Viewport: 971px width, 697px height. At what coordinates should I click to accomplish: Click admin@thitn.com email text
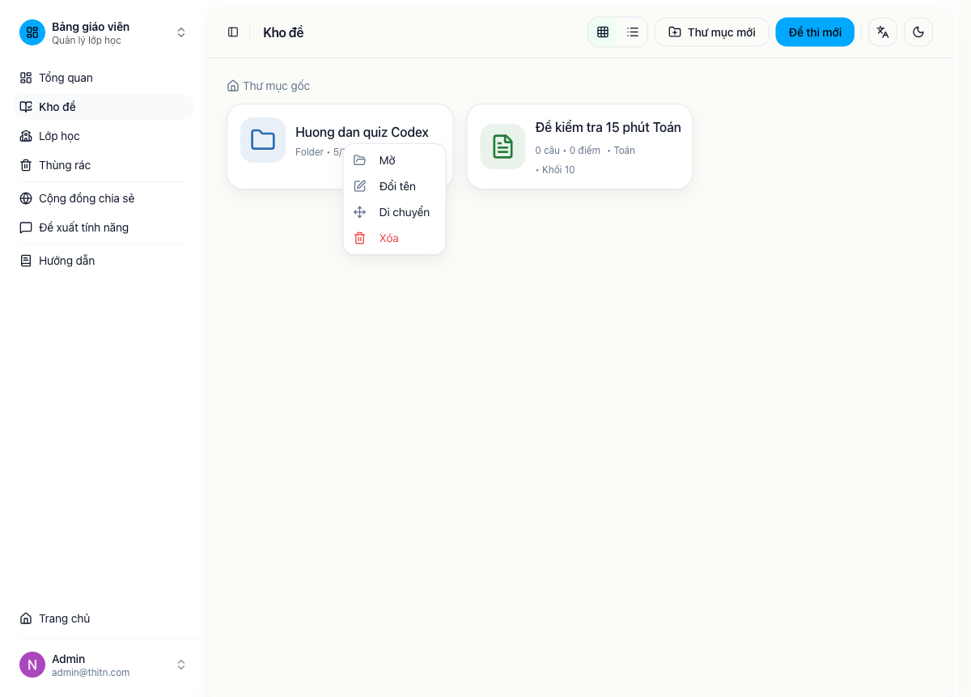click(91, 673)
